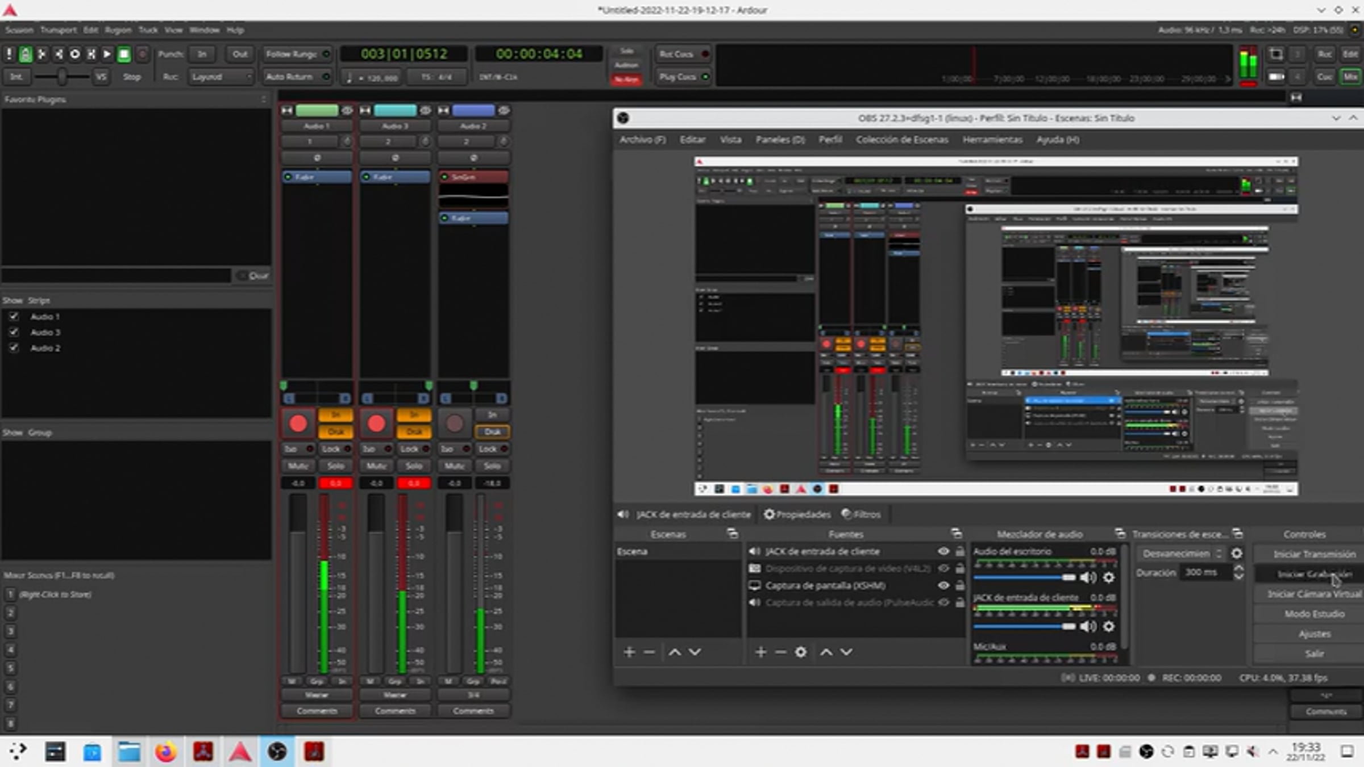Stop playback with the green stop button
The image size is (1364, 767).
(124, 55)
